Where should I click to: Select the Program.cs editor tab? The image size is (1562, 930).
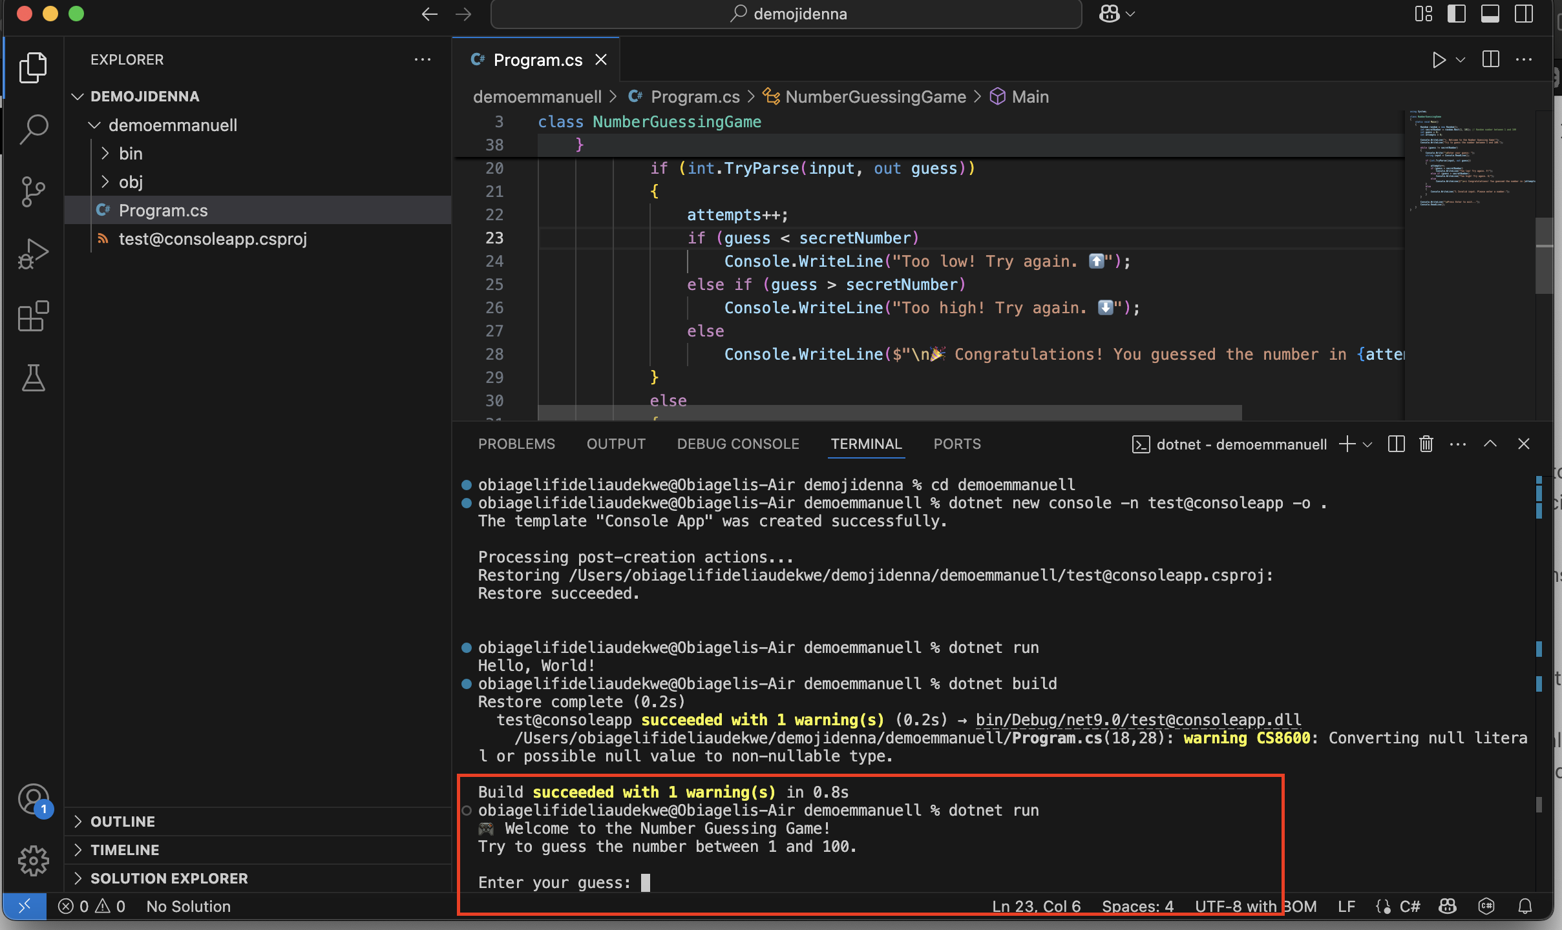pyautogui.click(x=538, y=60)
